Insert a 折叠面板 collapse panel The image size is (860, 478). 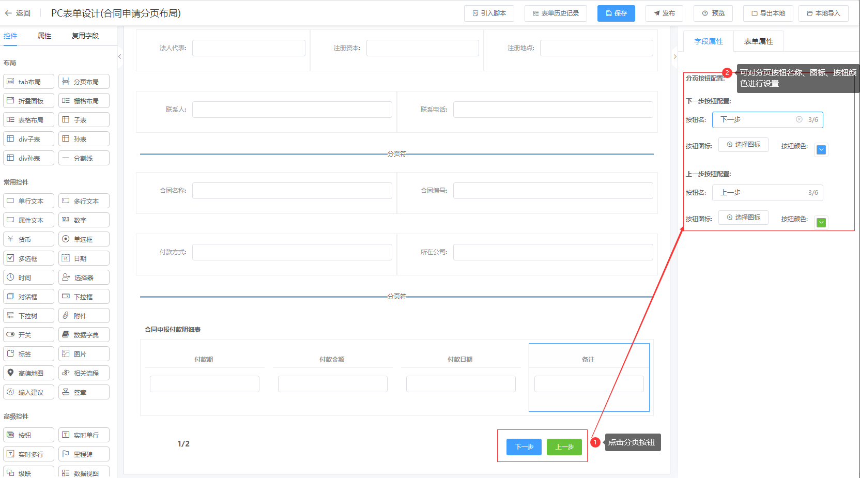[x=28, y=101]
